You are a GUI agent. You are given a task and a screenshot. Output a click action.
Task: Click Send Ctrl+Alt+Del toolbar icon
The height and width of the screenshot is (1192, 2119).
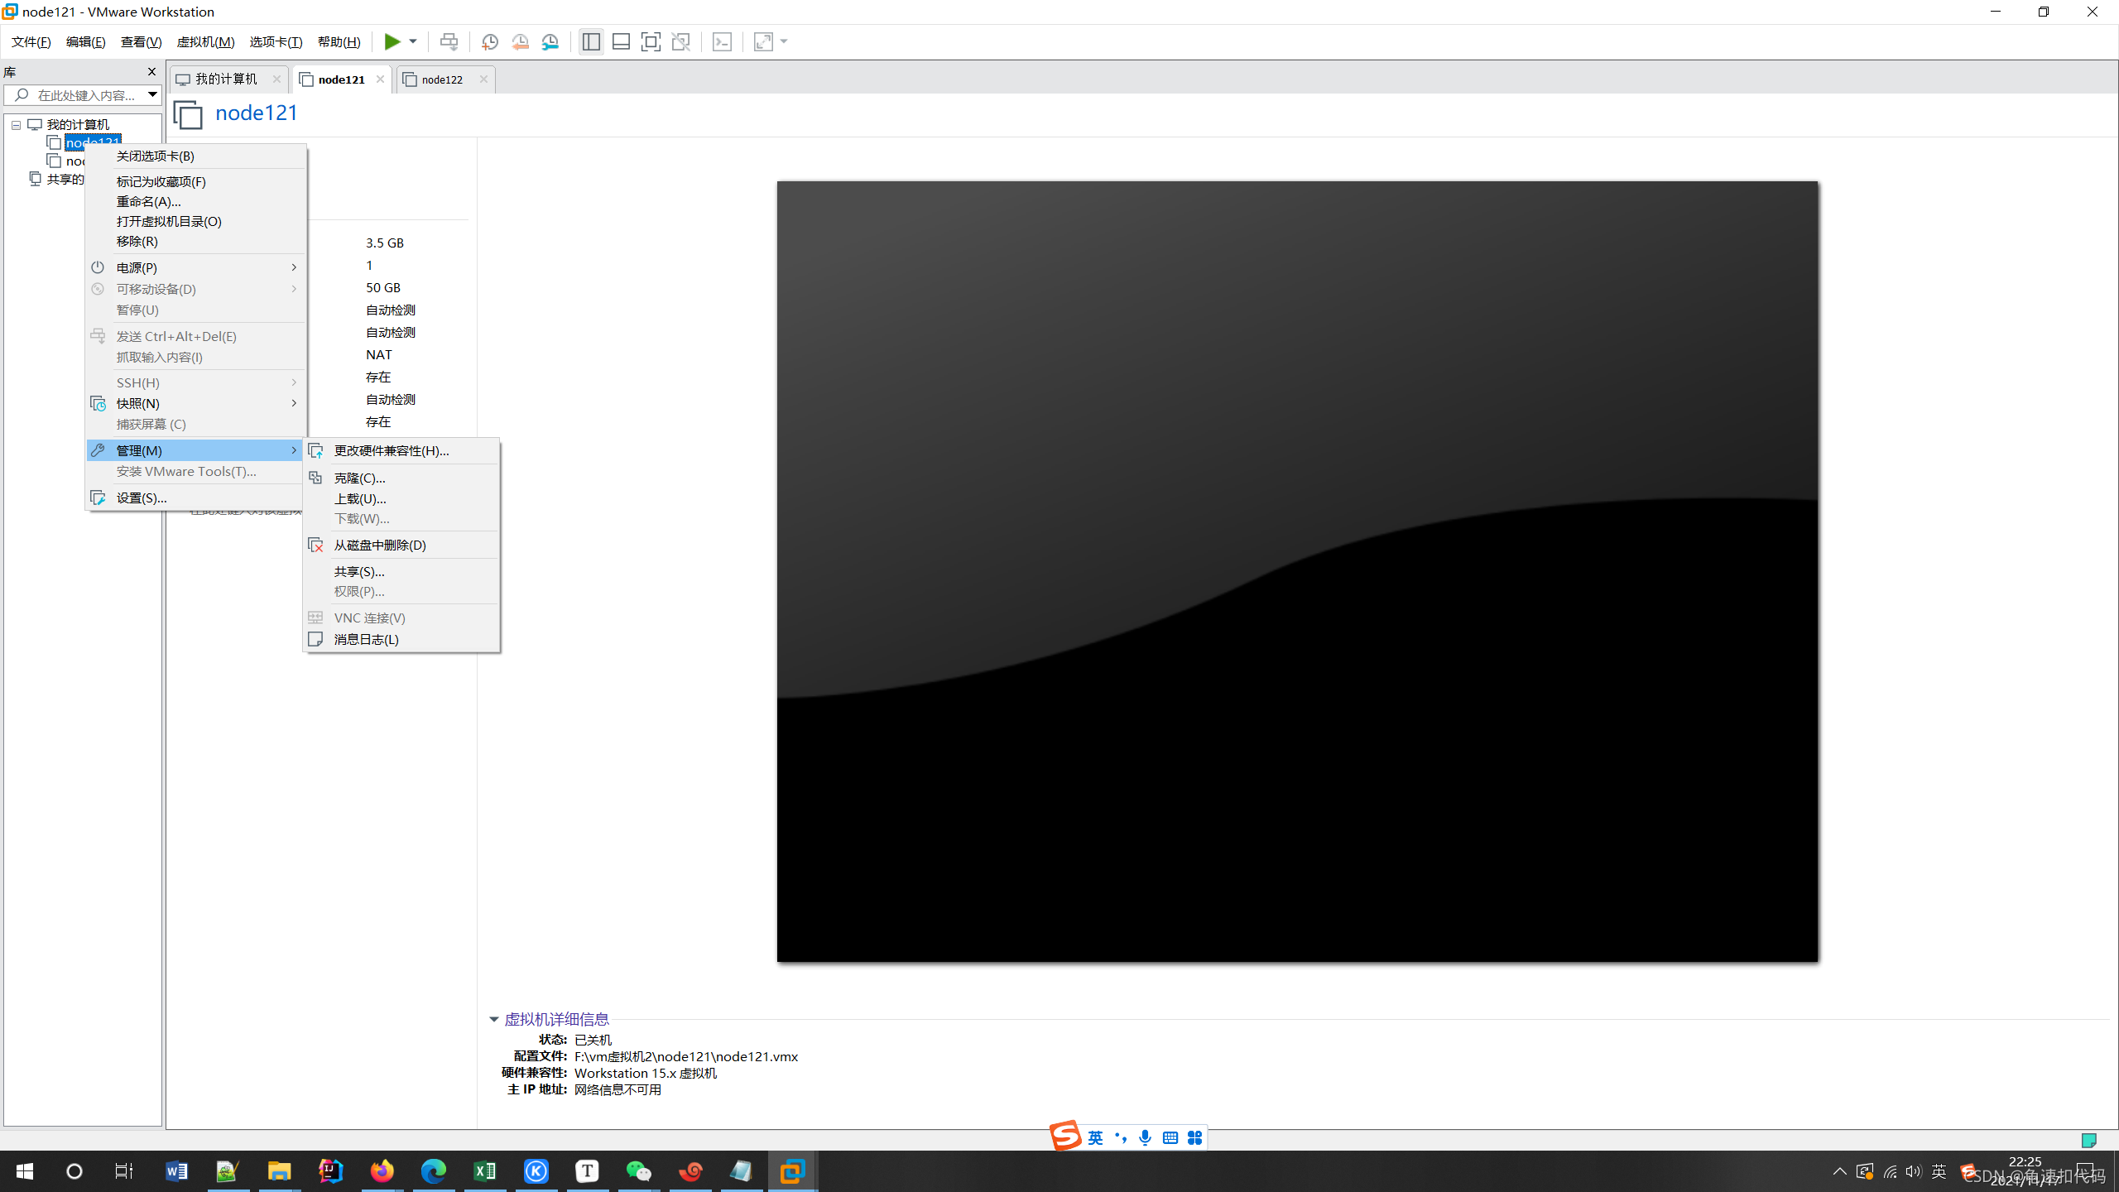coord(449,41)
